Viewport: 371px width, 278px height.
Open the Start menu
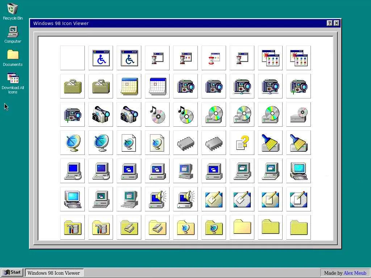click(x=12, y=273)
